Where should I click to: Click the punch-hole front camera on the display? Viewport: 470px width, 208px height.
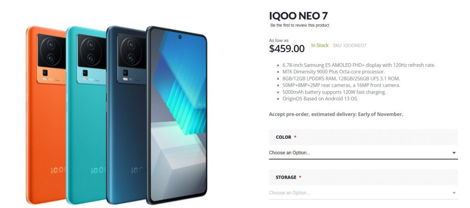click(179, 37)
